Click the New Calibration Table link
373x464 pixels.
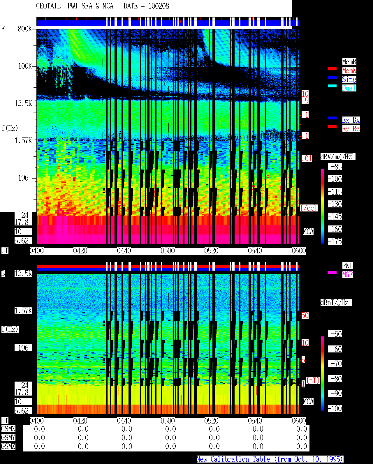point(270,459)
